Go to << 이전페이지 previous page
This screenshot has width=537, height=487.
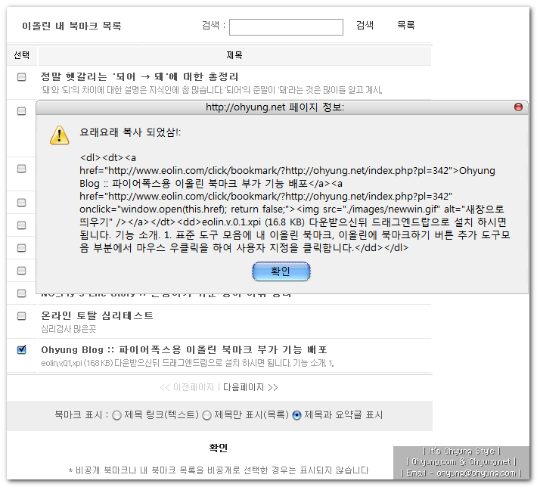point(188,387)
